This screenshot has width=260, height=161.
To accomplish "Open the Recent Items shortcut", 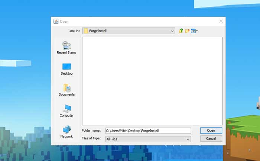I will [66, 48].
